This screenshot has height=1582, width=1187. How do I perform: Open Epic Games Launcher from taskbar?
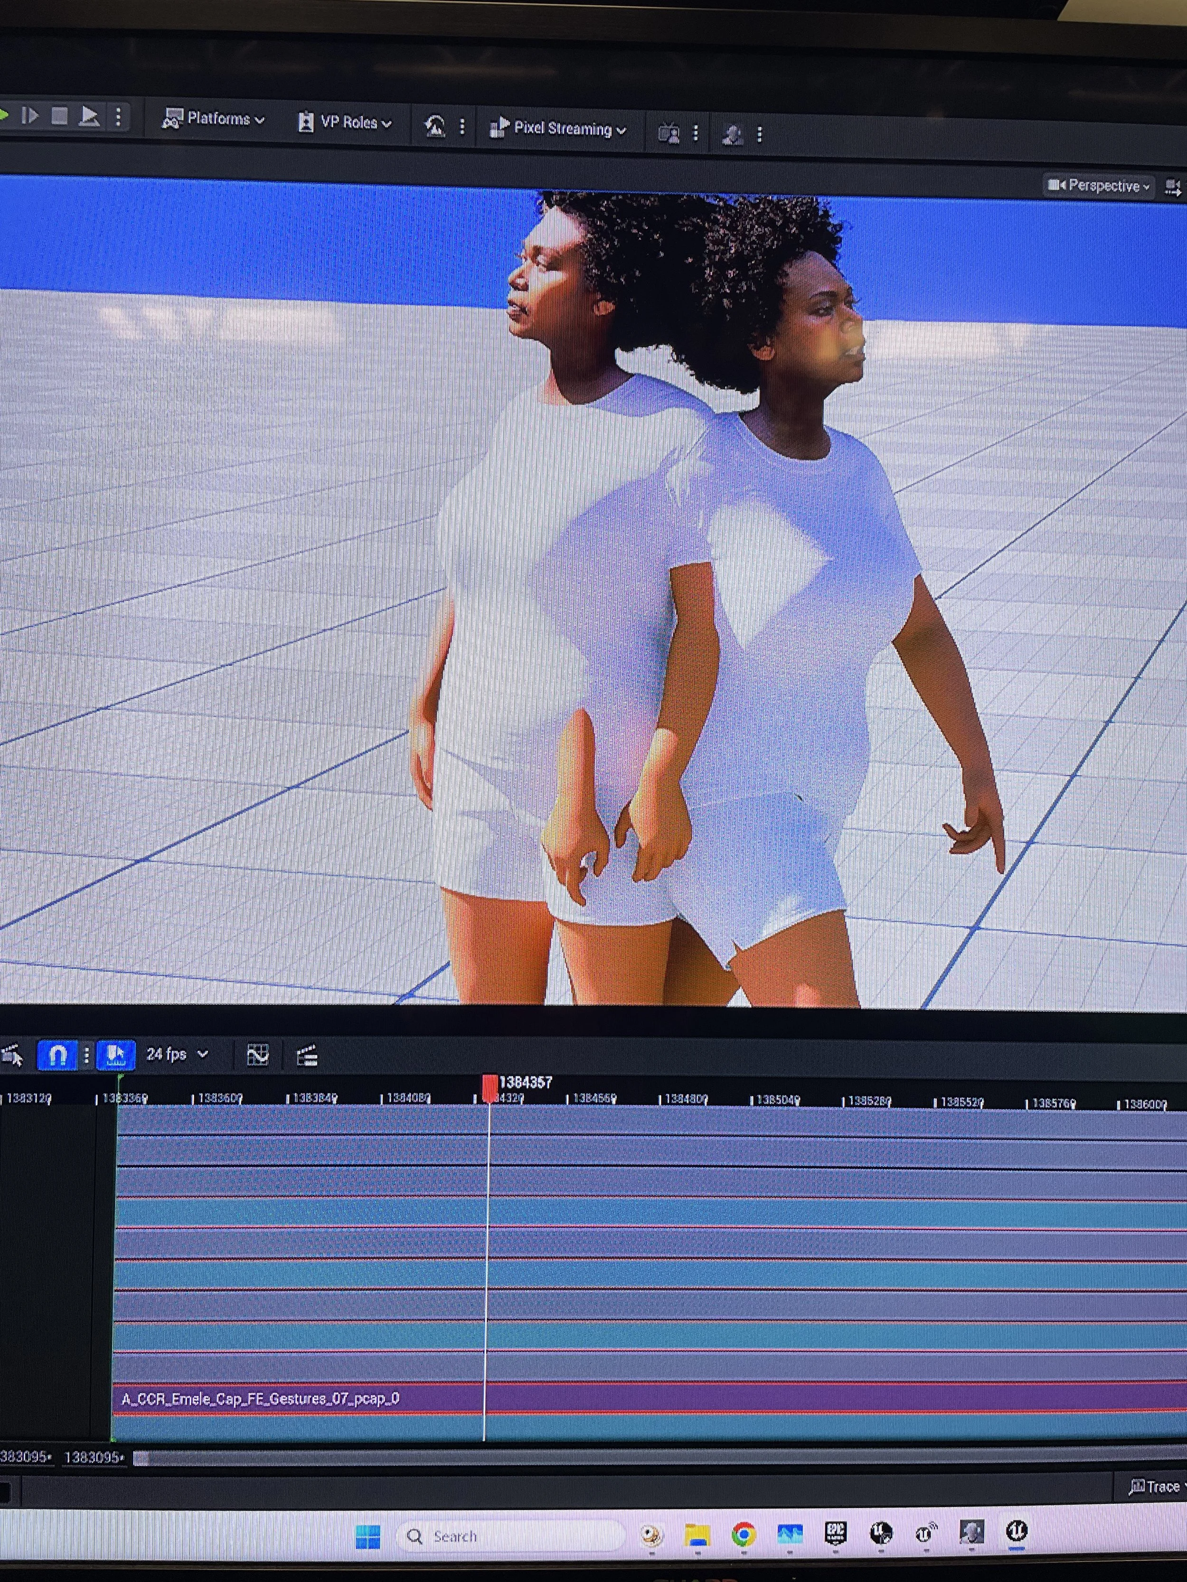point(835,1533)
